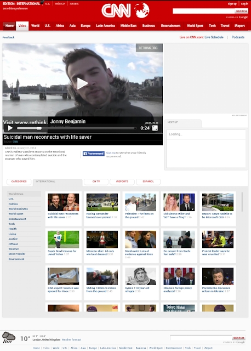Click the CNN logo
Screen dimensions: 251x351
click(116, 10)
